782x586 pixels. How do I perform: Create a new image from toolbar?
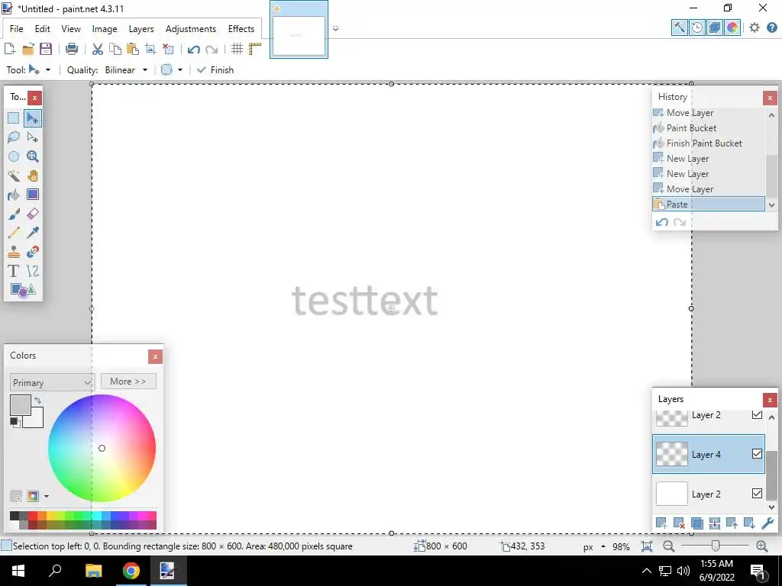9,49
